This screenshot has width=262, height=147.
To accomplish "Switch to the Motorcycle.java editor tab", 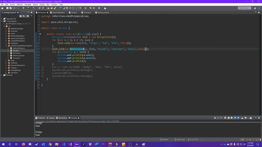I will point(102,13).
